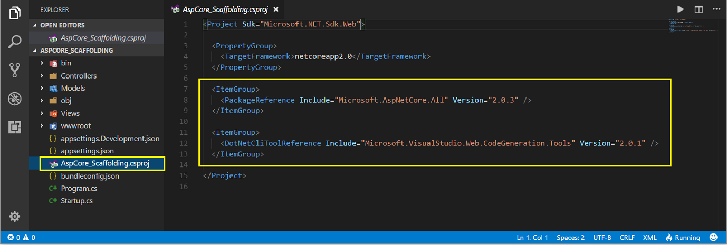727x245 pixels.
Task: Click Ln 1, Col 1 status item
Action: (532, 238)
